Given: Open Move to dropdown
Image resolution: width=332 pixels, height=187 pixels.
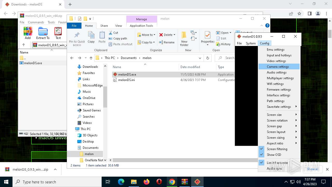Looking at the screenshot, I should (146, 35).
